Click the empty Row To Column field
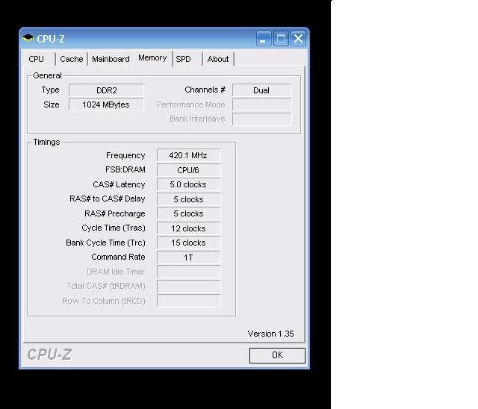The image size is (478, 409). pos(188,301)
